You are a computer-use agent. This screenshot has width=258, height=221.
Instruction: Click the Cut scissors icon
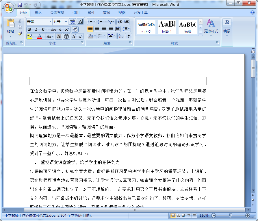[20, 21]
